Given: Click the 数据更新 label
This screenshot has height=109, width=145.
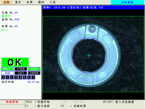Looking at the screenshot, I should [12, 102].
